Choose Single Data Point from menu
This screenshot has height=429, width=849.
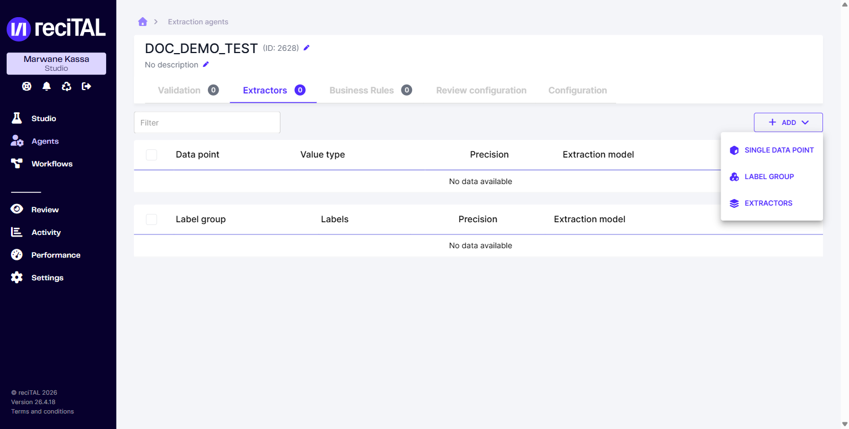click(772, 150)
